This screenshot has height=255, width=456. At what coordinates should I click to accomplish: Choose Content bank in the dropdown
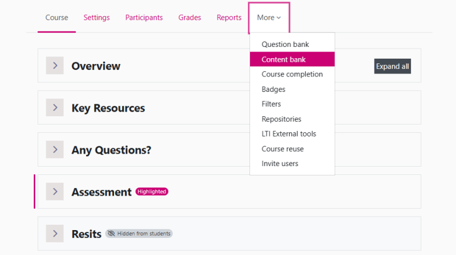[292, 59]
